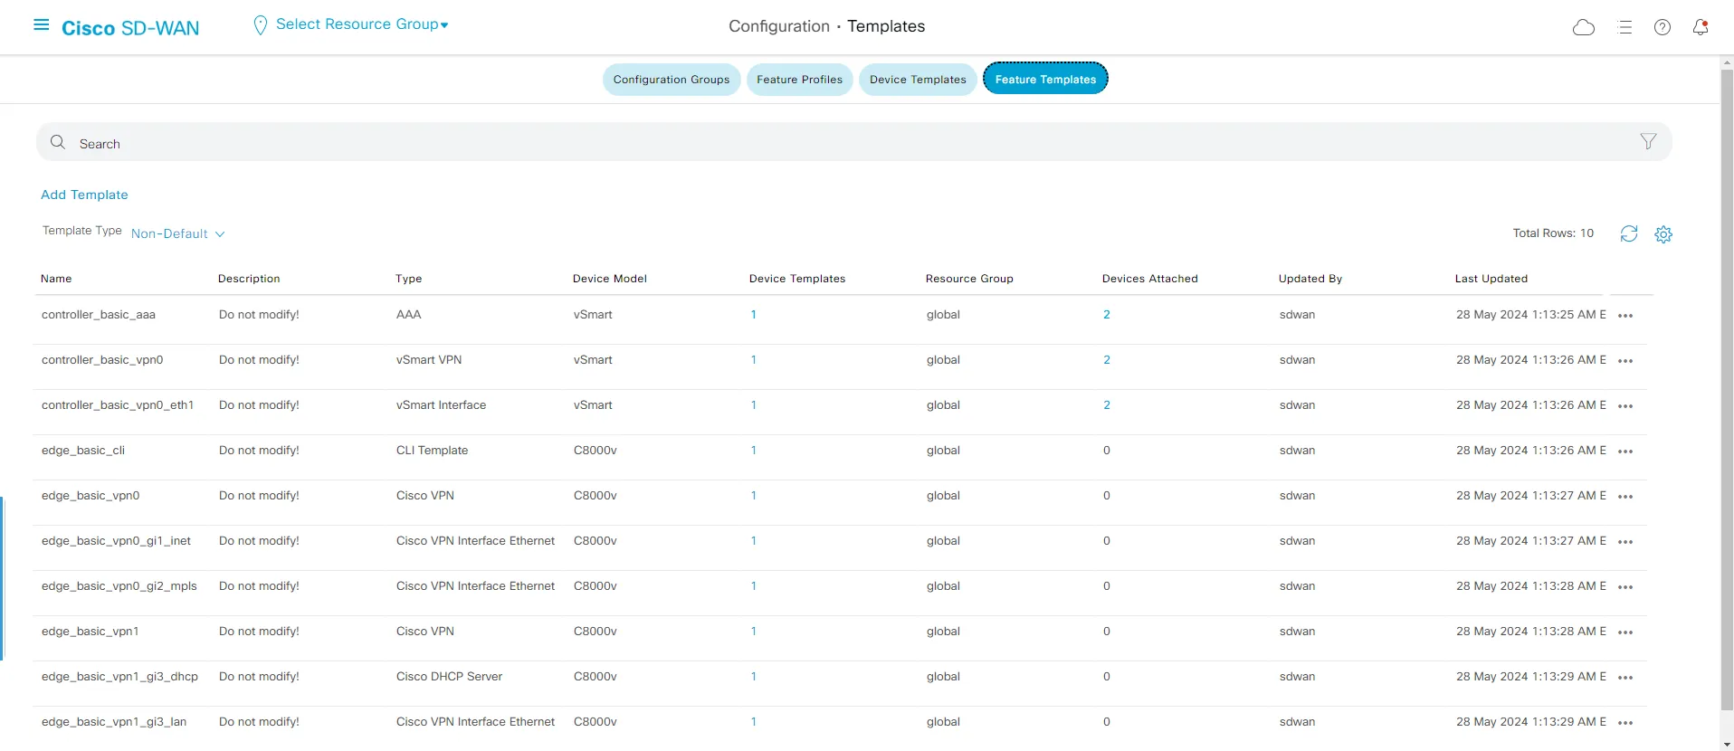1734x751 pixels.
Task: Switch to Configuration Groups tab
Action: pyautogui.click(x=672, y=80)
